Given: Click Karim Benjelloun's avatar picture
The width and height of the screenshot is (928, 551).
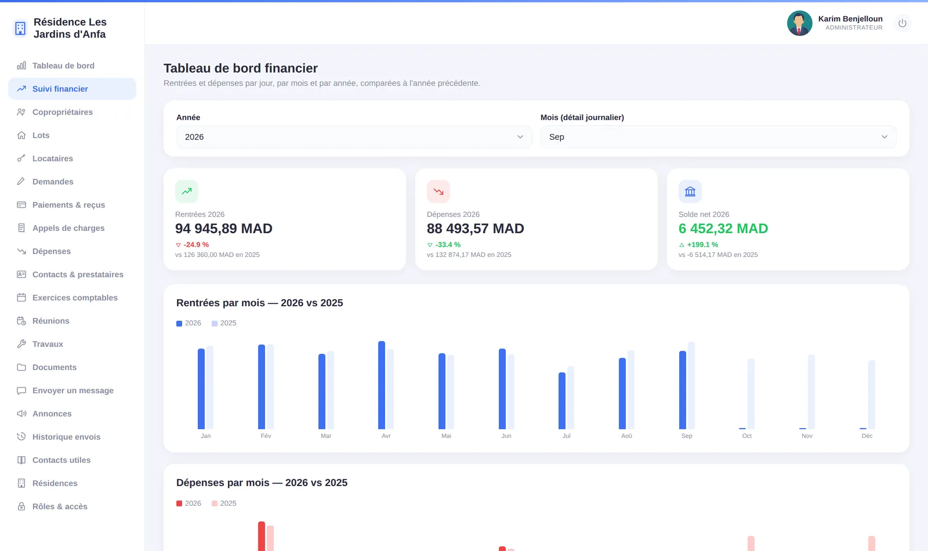Looking at the screenshot, I should (x=799, y=23).
